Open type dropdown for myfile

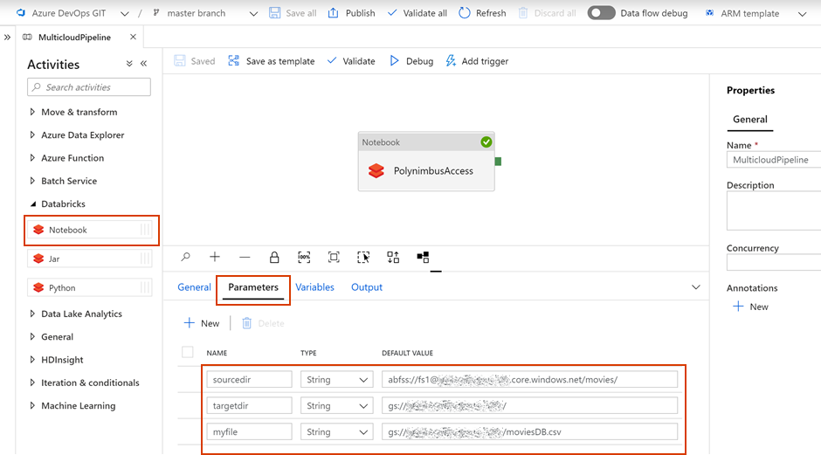(336, 432)
